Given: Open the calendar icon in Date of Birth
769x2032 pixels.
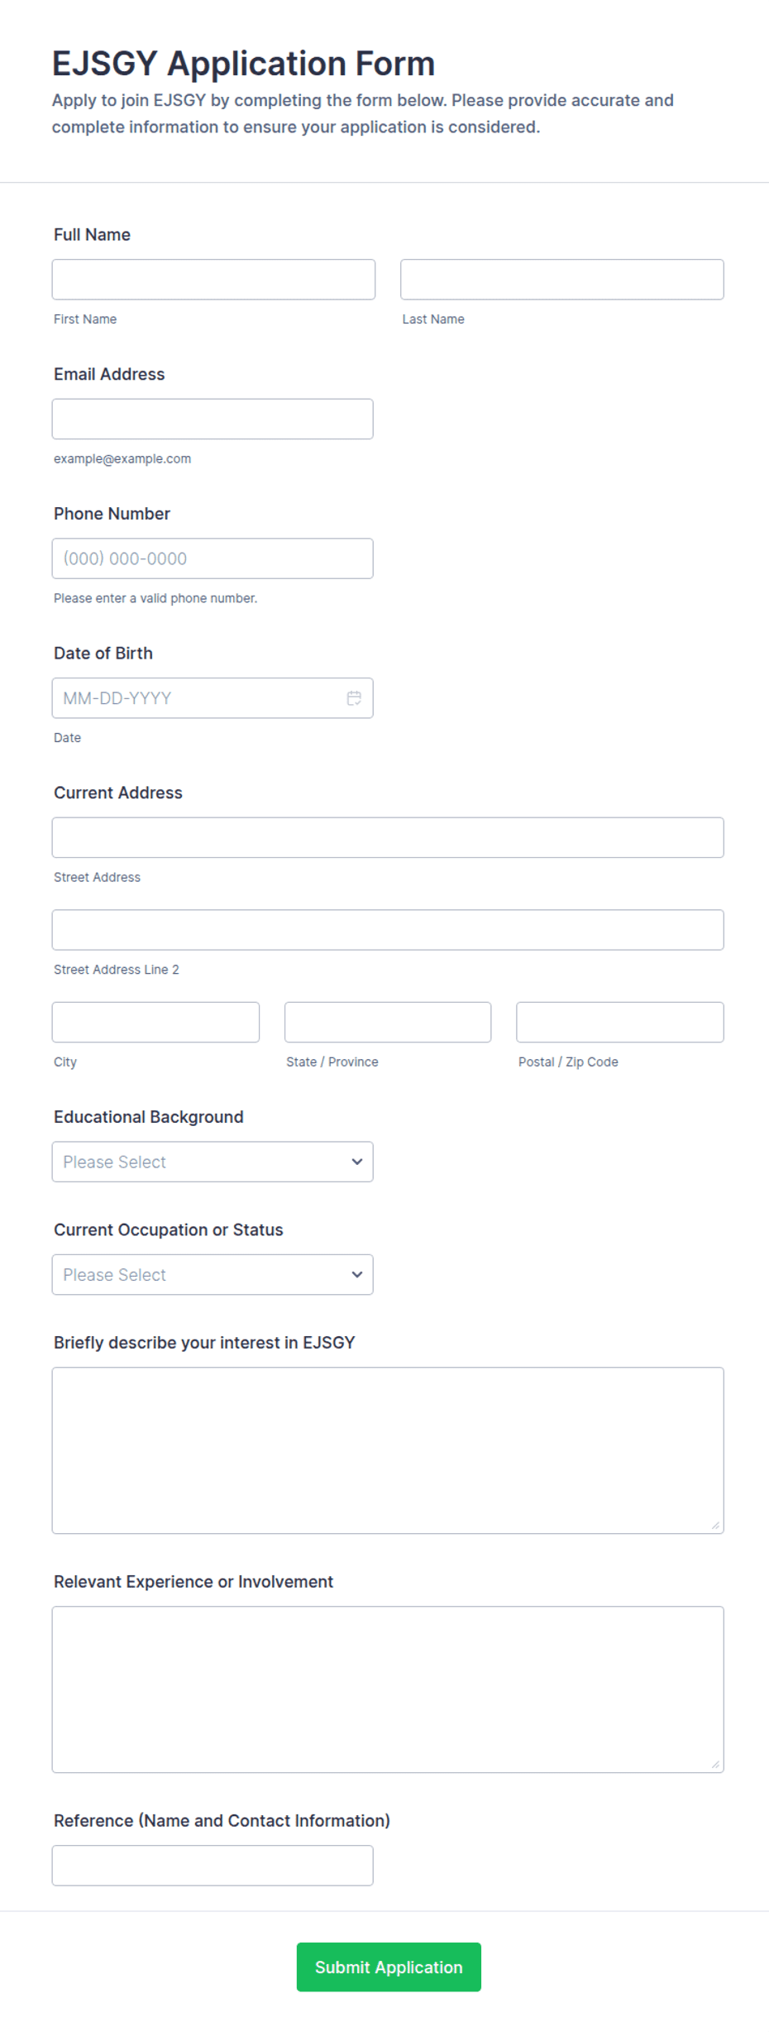Looking at the screenshot, I should click(354, 698).
